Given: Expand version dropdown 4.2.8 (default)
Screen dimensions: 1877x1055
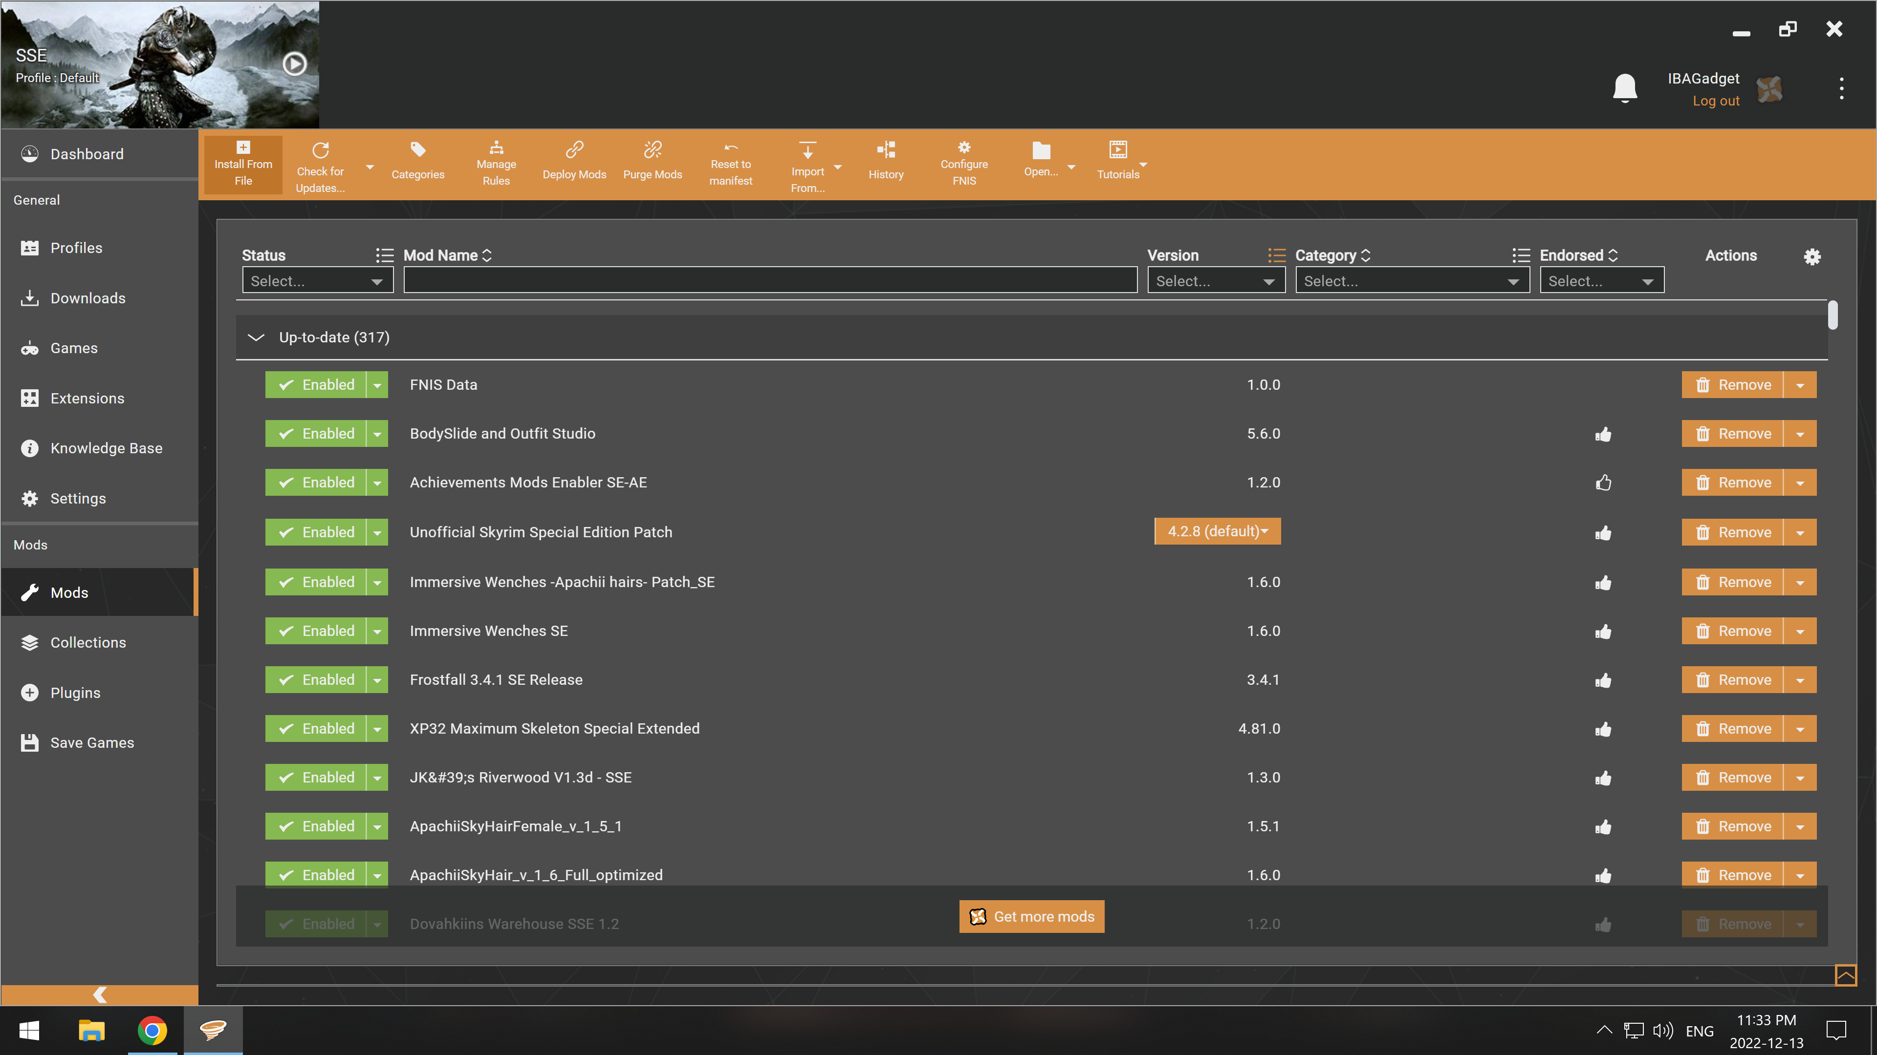Looking at the screenshot, I should point(1217,531).
